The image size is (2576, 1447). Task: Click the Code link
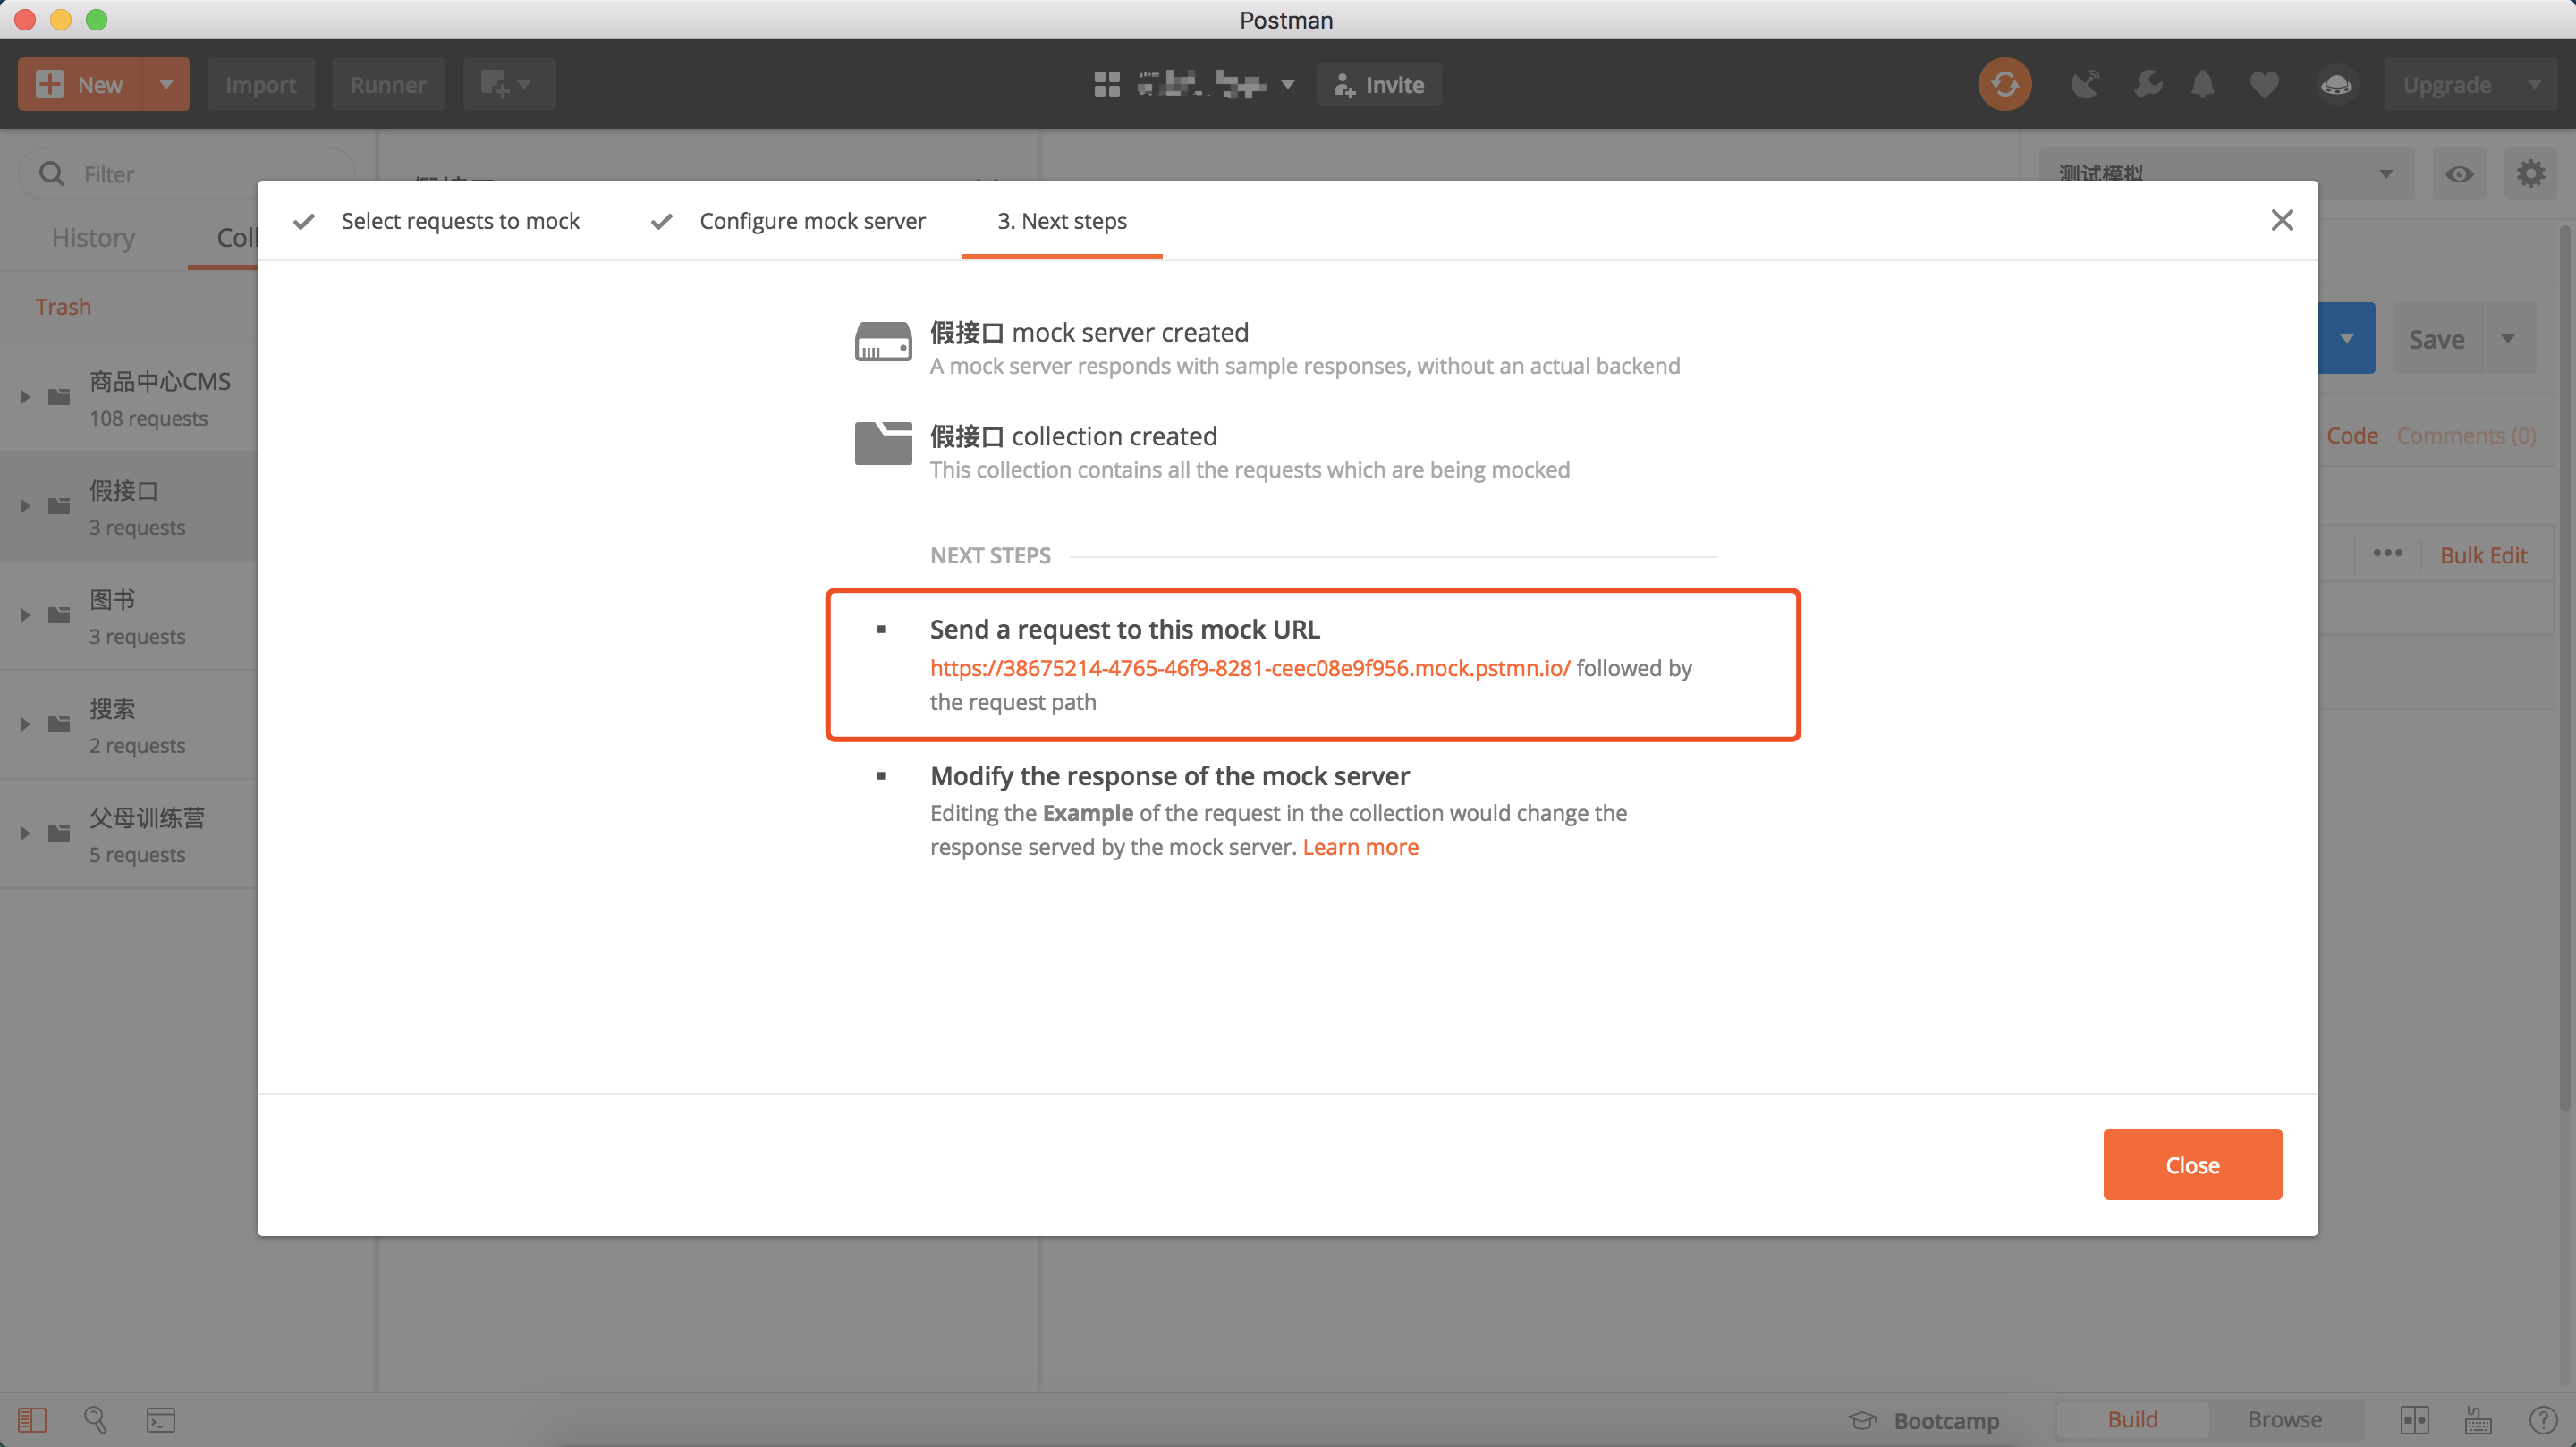click(x=2352, y=435)
